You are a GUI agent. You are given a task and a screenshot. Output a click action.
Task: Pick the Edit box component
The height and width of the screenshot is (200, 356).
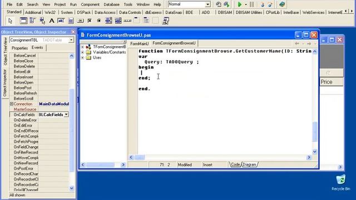click(61, 21)
